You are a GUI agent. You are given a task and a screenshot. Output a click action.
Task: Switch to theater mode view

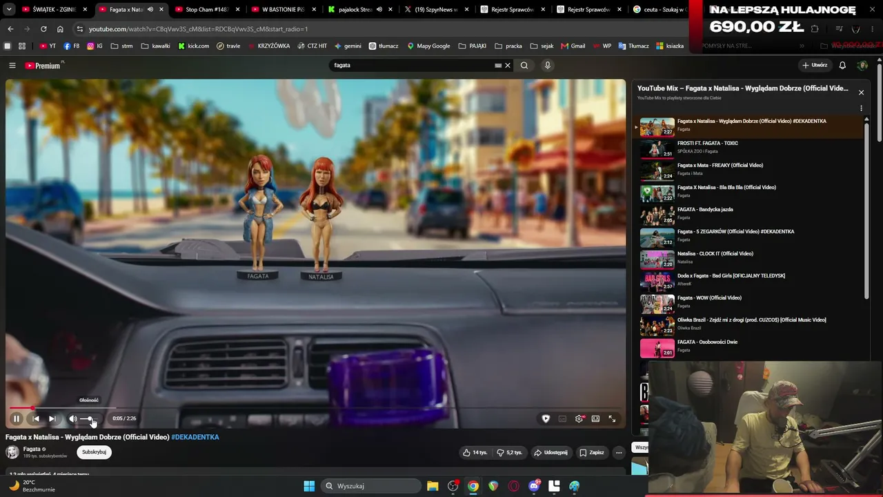[595, 418]
